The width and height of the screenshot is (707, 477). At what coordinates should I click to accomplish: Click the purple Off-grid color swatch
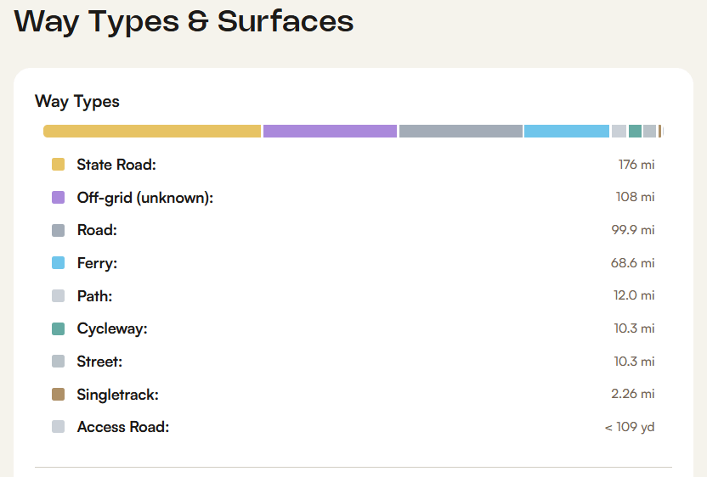tap(58, 198)
